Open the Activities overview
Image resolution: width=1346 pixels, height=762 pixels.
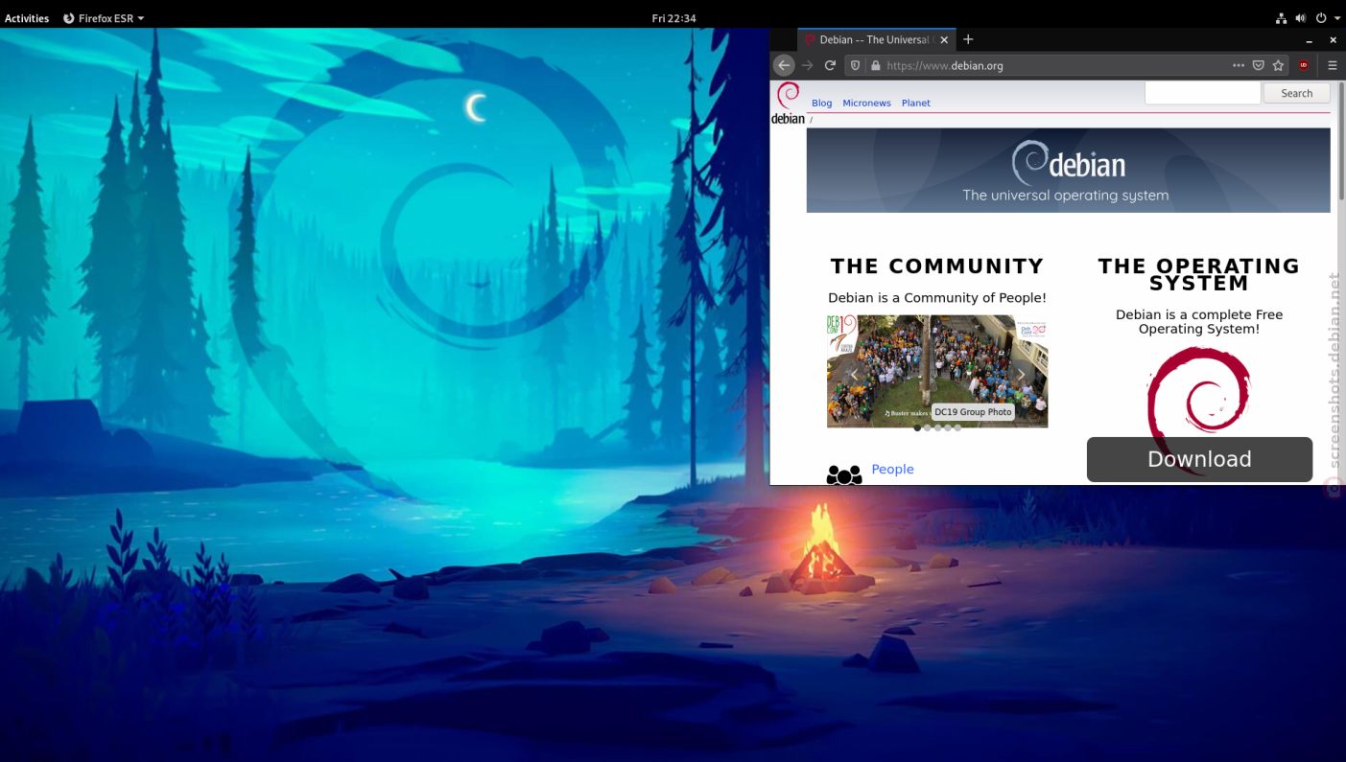coord(27,18)
